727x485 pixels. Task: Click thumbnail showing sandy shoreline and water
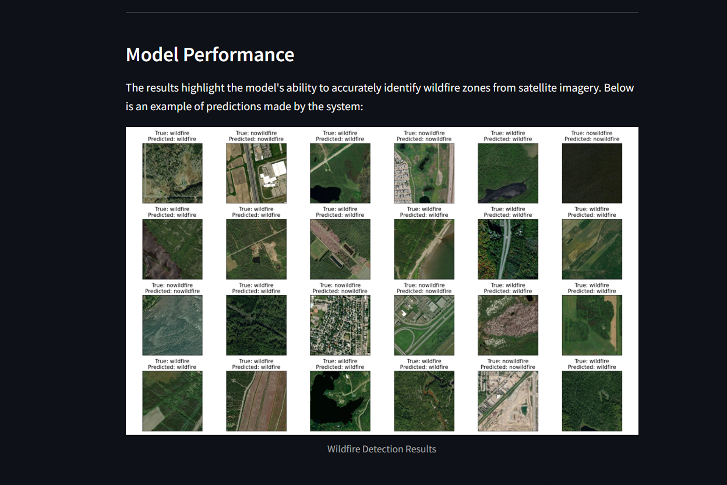(x=424, y=249)
